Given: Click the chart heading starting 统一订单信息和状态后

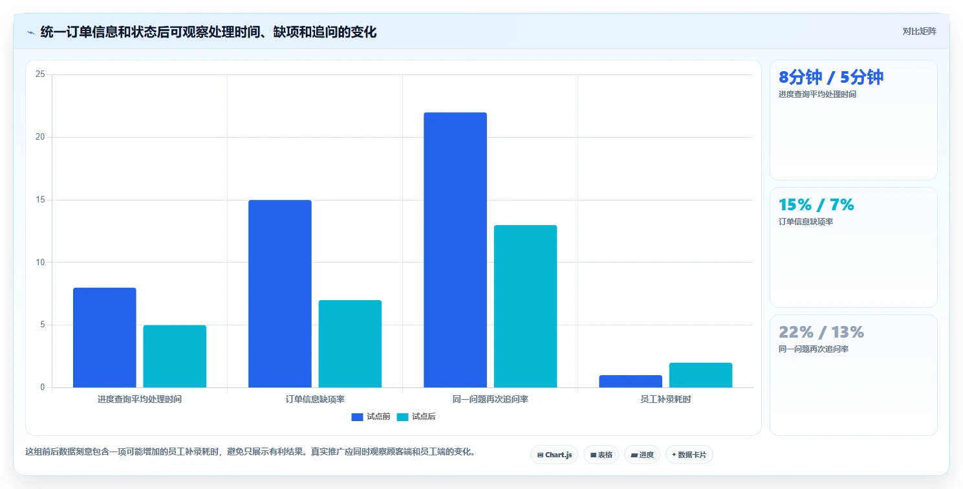Looking at the screenshot, I should point(208,32).
